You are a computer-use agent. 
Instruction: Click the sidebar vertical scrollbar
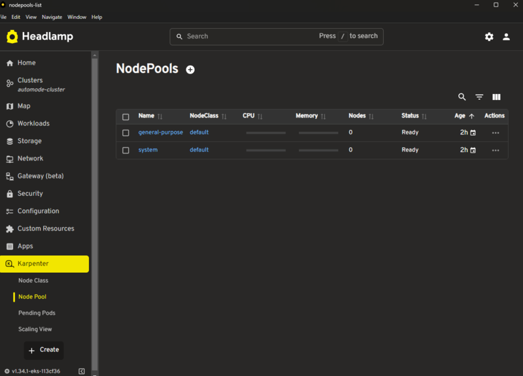tap(95, 213)
